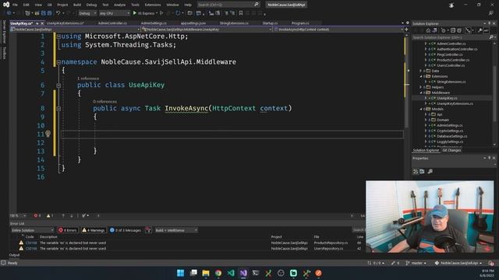Screen dimensions: 499x280
Task: Click the '1 reference' CodeLens link
Action: [x=88, y=79]
